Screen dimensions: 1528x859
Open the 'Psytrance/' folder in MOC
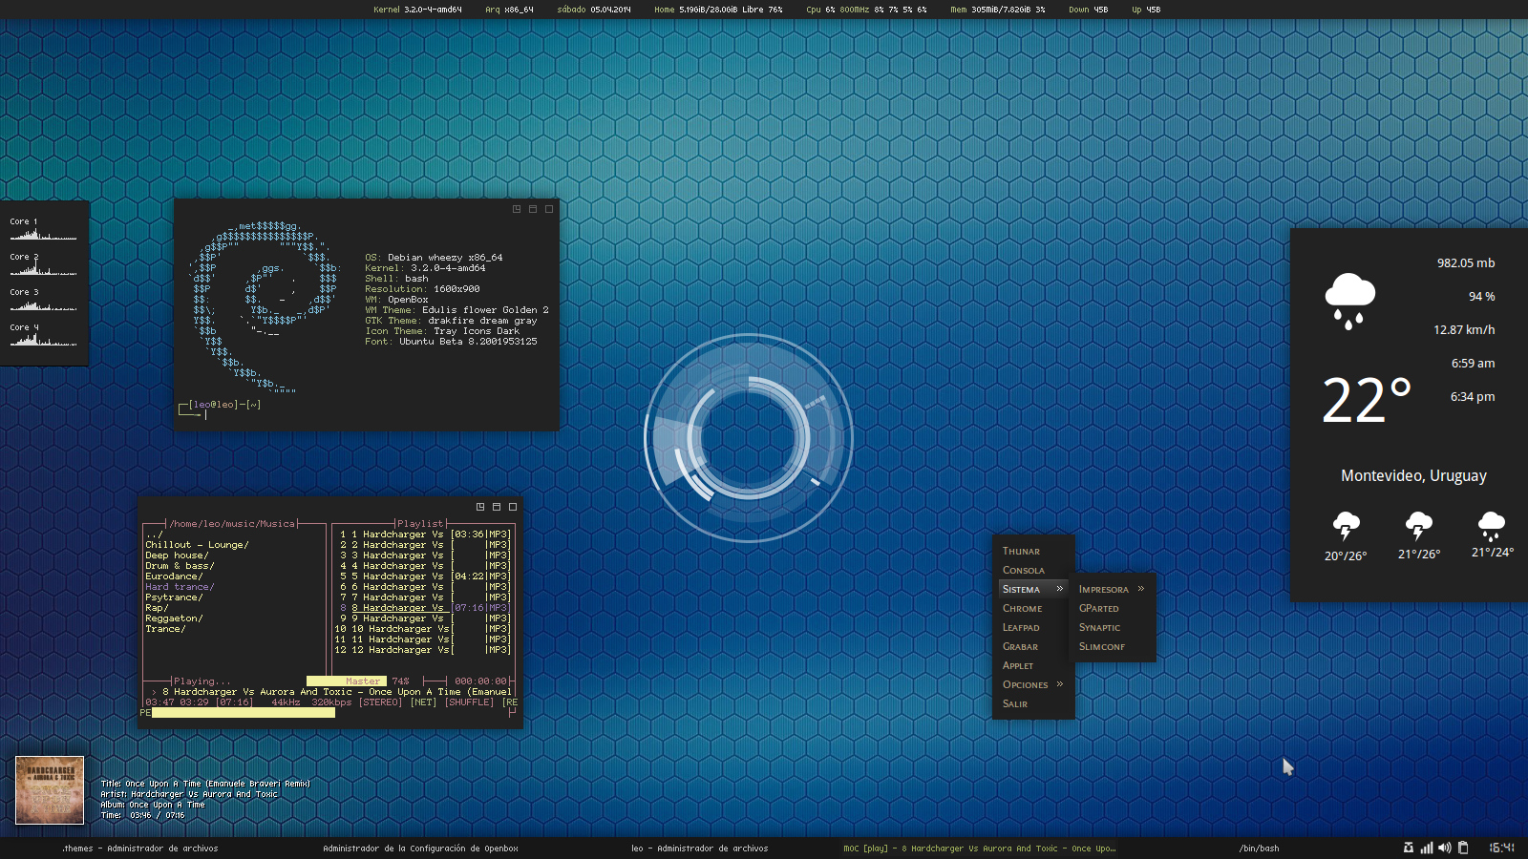click(x=174, y=597)
